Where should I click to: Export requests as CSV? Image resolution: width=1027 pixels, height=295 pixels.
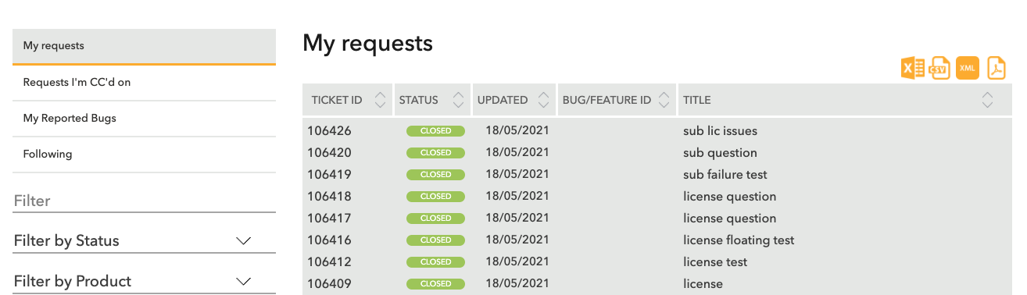[939, 69]
